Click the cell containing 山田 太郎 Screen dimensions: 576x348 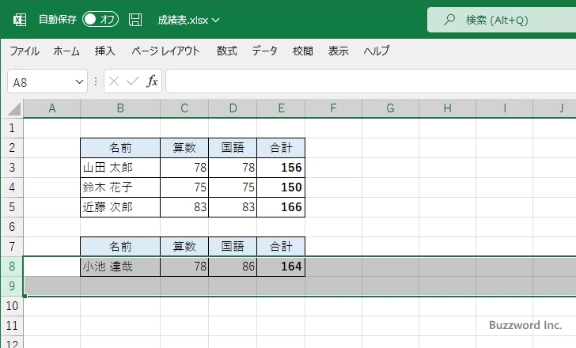click(x=120, y=168)
